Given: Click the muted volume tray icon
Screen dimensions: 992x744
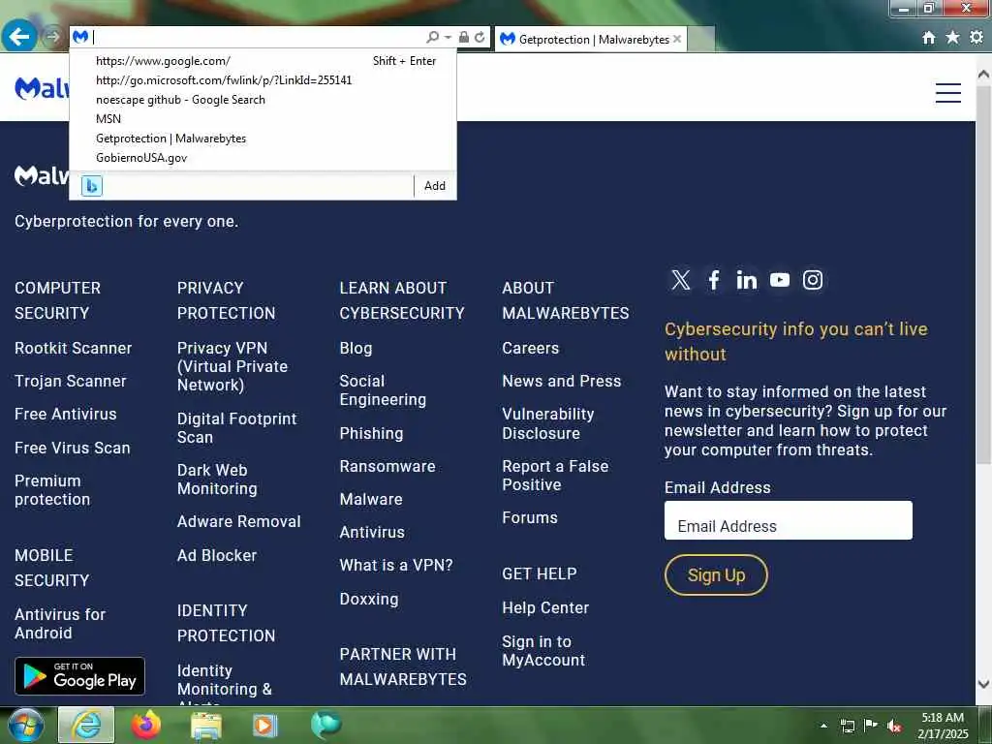Looking at the screenshot, I should [894, 727].
